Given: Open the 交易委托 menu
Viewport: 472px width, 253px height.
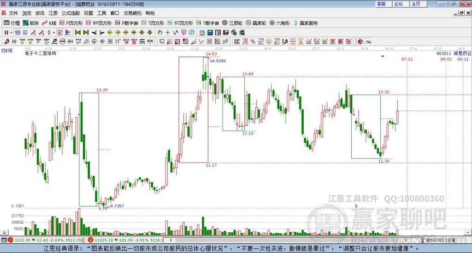Looking at the screenshot, I should [x=132, y=13].
